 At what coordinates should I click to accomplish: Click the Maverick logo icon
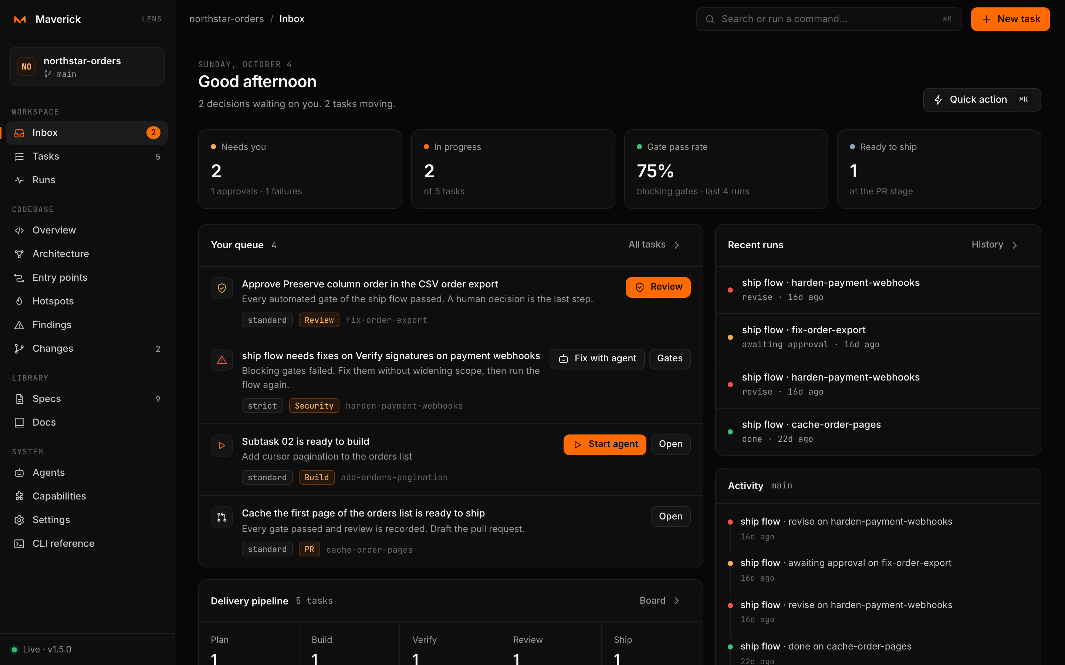[20, 19]
